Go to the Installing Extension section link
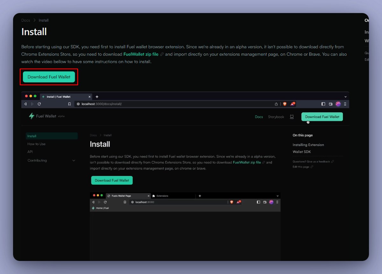The height and width of the screenshot is (274, 382). coord(308,144)
